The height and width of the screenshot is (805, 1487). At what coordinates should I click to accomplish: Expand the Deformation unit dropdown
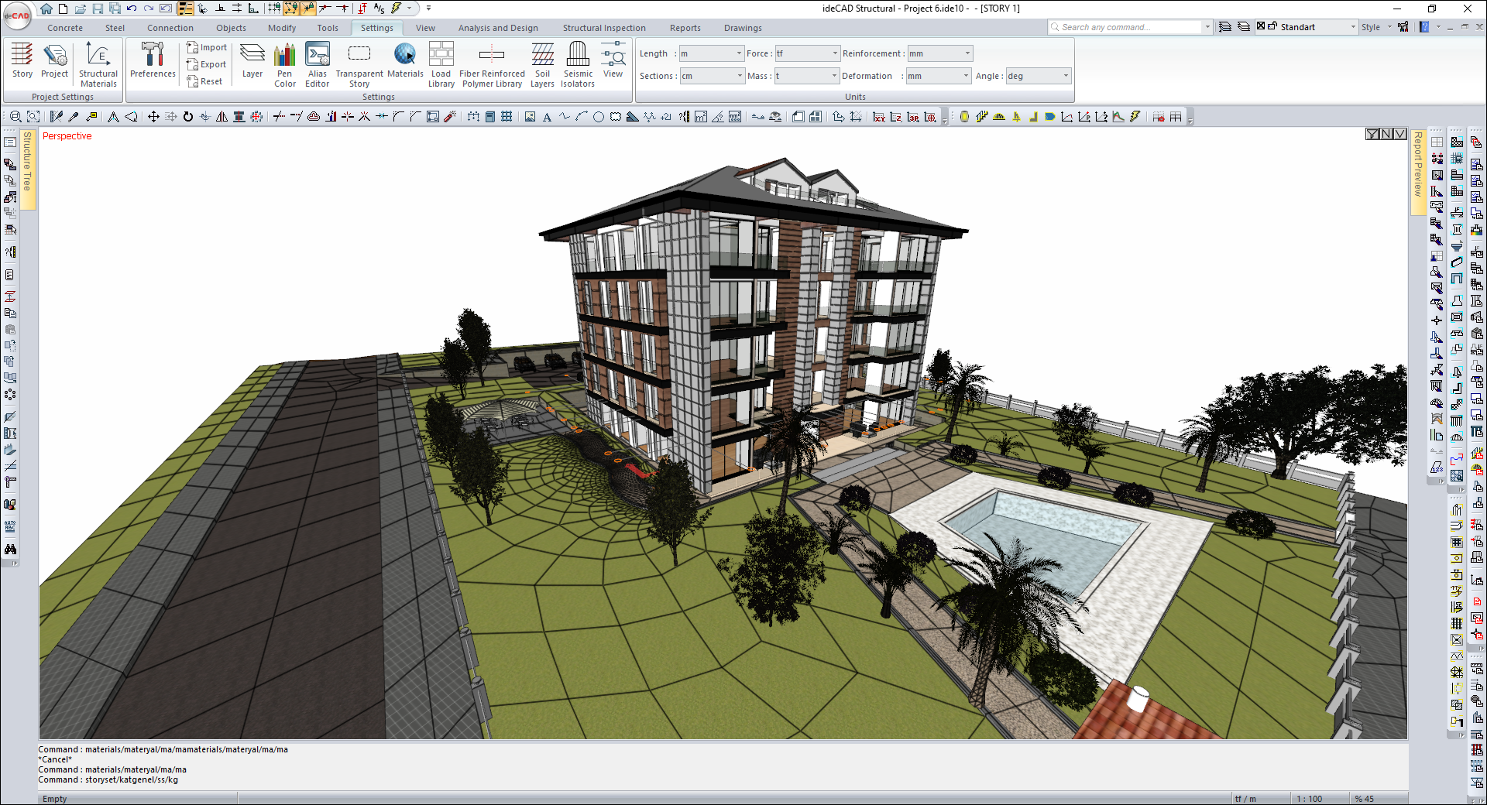click(x=966, y=76)
